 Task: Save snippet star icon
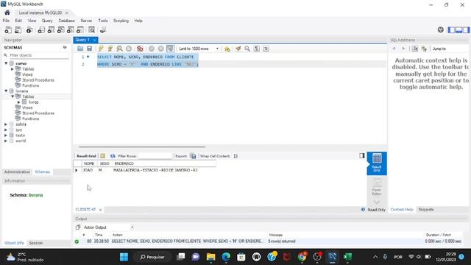pyautogui.click(x=227, y=49)
